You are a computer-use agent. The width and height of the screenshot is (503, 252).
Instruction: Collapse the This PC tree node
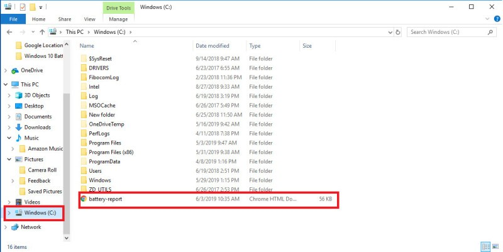6,84
